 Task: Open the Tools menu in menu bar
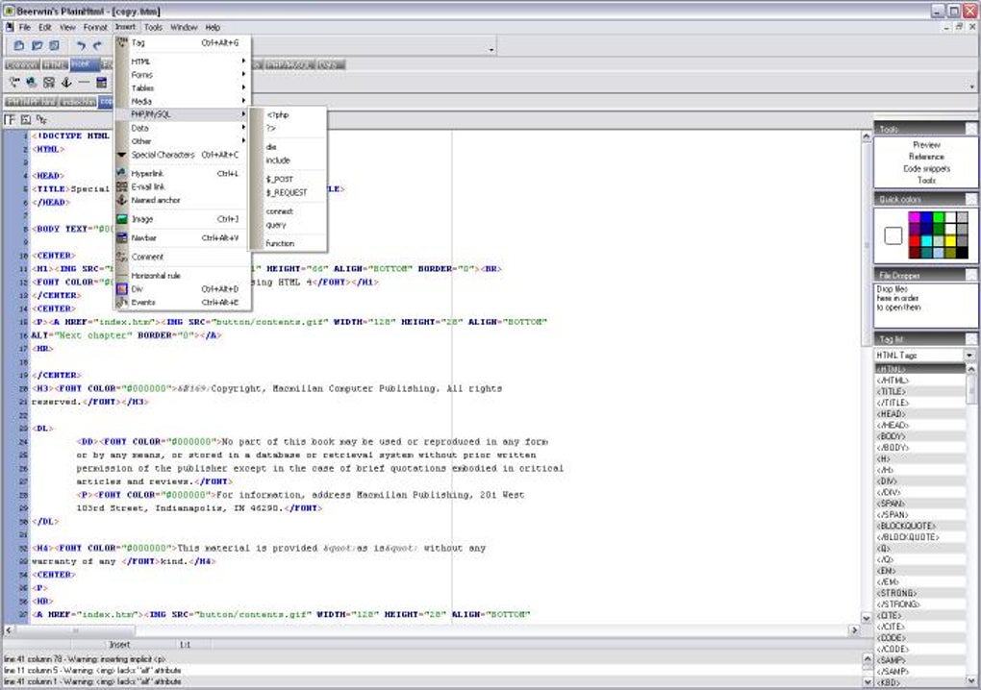[x=153, y=28]
